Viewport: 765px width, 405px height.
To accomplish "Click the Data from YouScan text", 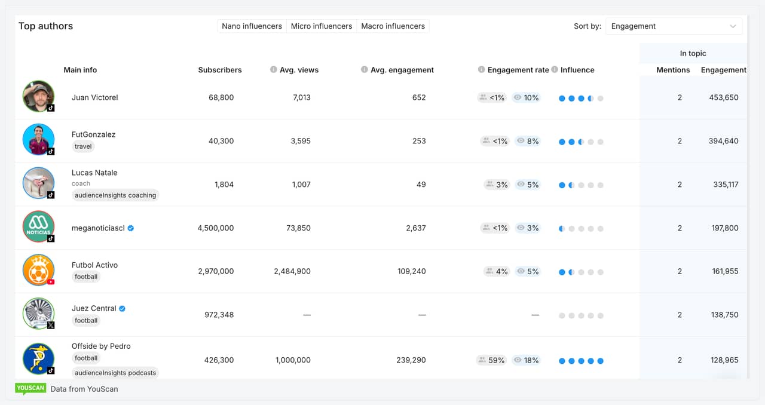I will [x=84, y=389].
